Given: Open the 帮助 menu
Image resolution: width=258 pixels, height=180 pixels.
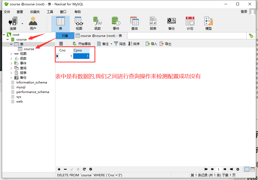Looking at the screenshot, I should 78,12.
